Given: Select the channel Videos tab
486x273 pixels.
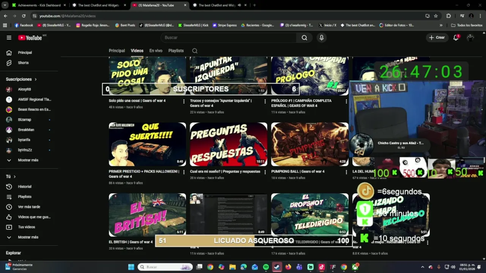Looking at the screenshot, I should click(x=137, y=51).
